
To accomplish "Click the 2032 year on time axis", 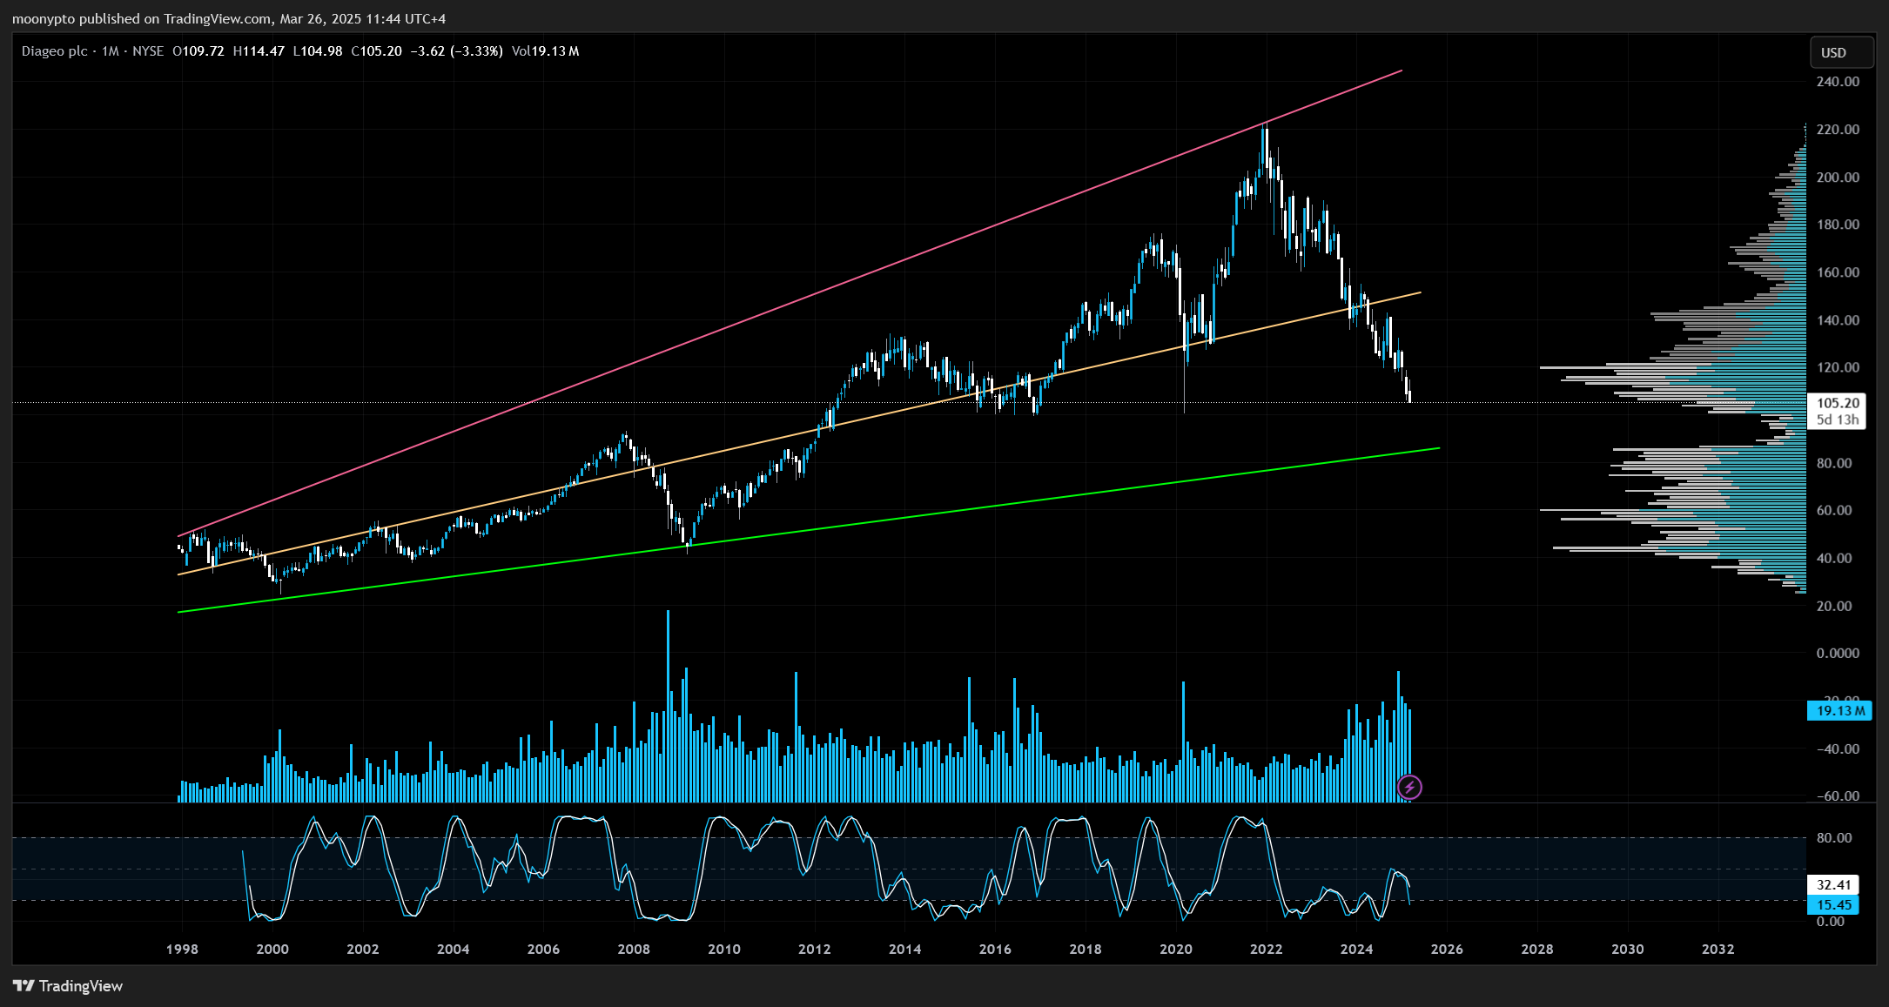I will point(1718,950).
